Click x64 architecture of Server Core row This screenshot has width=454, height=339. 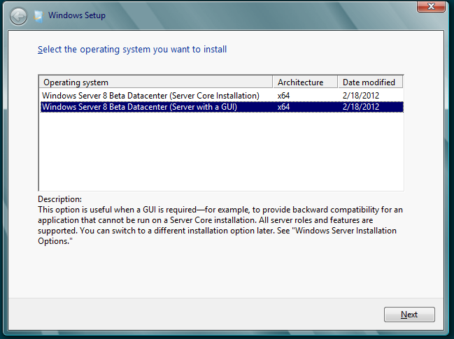point(283,96)
